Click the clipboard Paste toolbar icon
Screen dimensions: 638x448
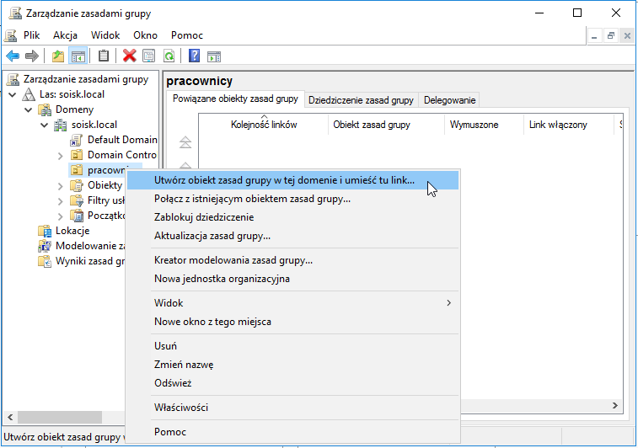point(104,56)
